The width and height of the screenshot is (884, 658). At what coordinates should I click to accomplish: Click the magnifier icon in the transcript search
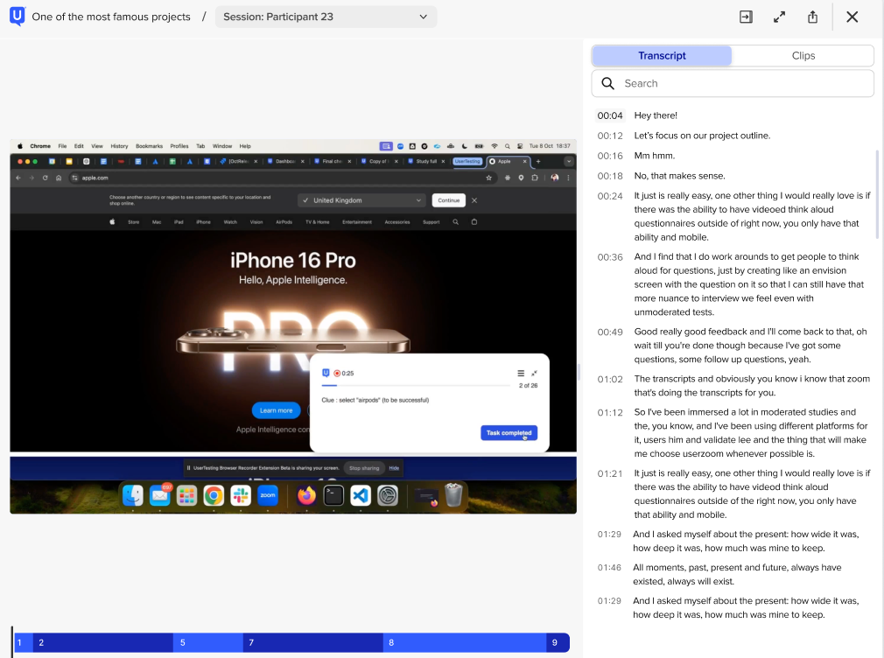click(x=607, y=83)
